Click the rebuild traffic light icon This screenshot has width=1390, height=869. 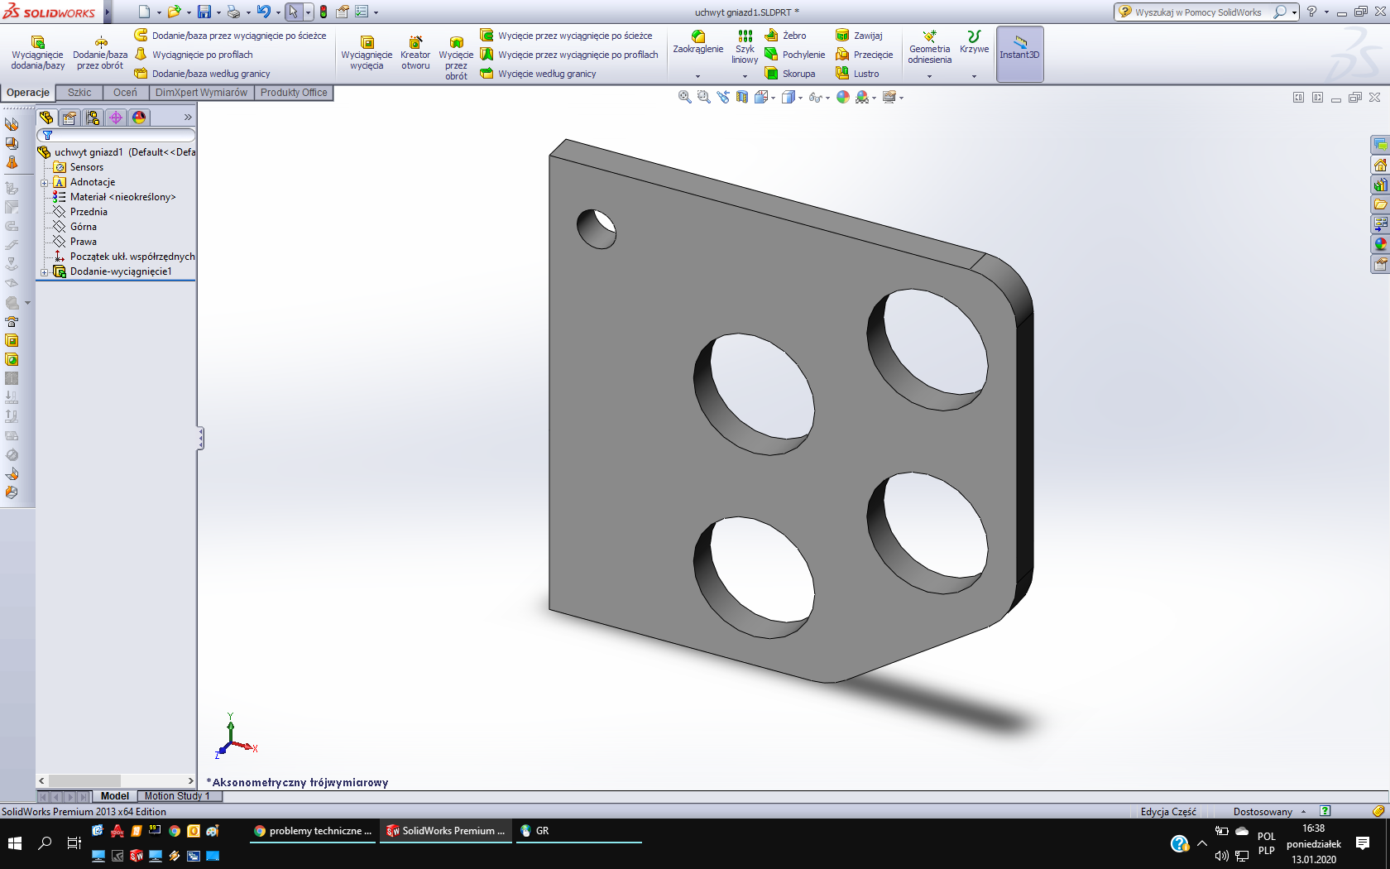[x=324, y=12]
